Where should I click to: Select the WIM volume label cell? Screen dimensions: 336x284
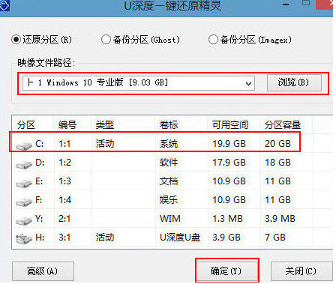[170, 219]
